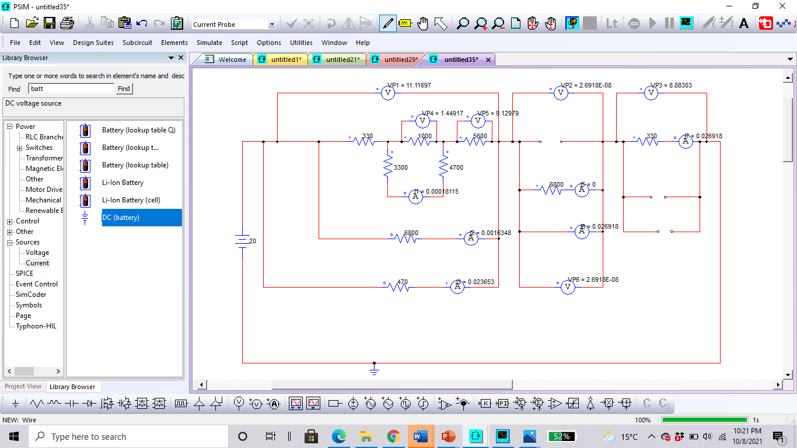
Task: Click the batt search input field
Action: (x=70, y=88)
